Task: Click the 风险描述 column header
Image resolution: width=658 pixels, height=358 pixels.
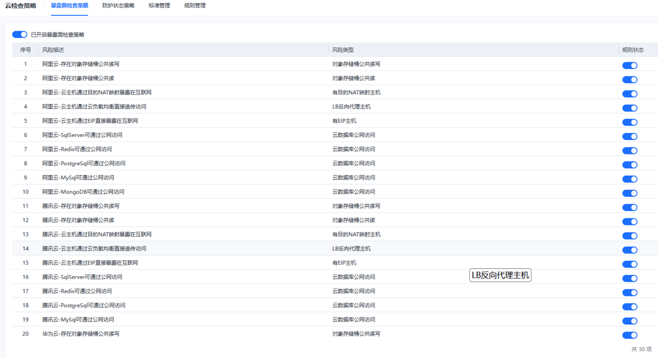Action: pyautogui.click(x=53, y=50)
